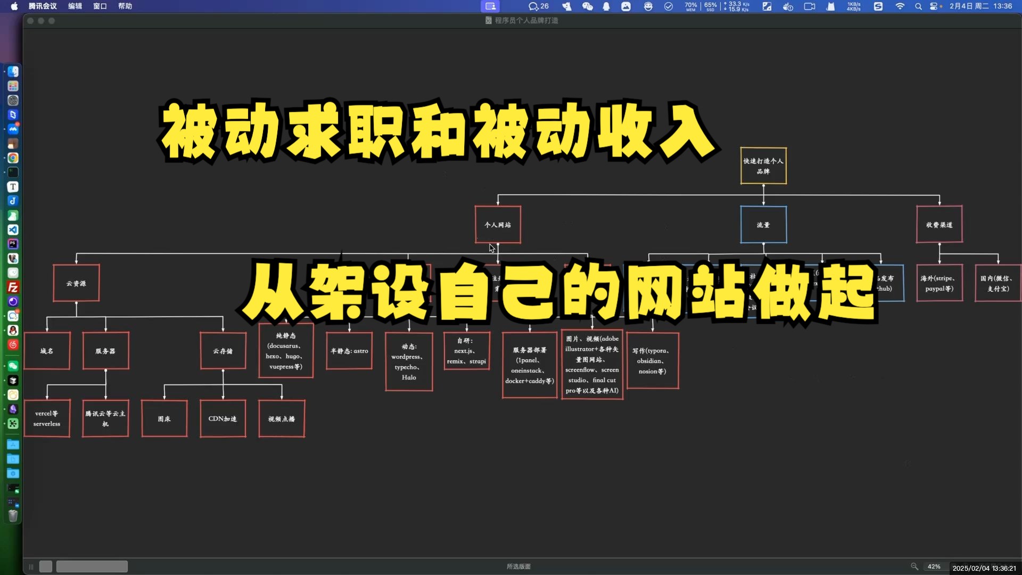The image size is (1022, 575).
Task: Click the Wi-Fi icon in menu bar
Action: (x=900, y=6)
